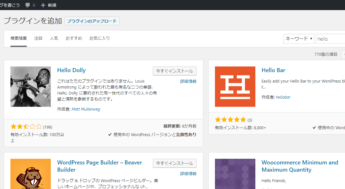Click the Beaver Builder plugin icon
The height and width of the screenshot is (189, 345).
click(31, 174)
